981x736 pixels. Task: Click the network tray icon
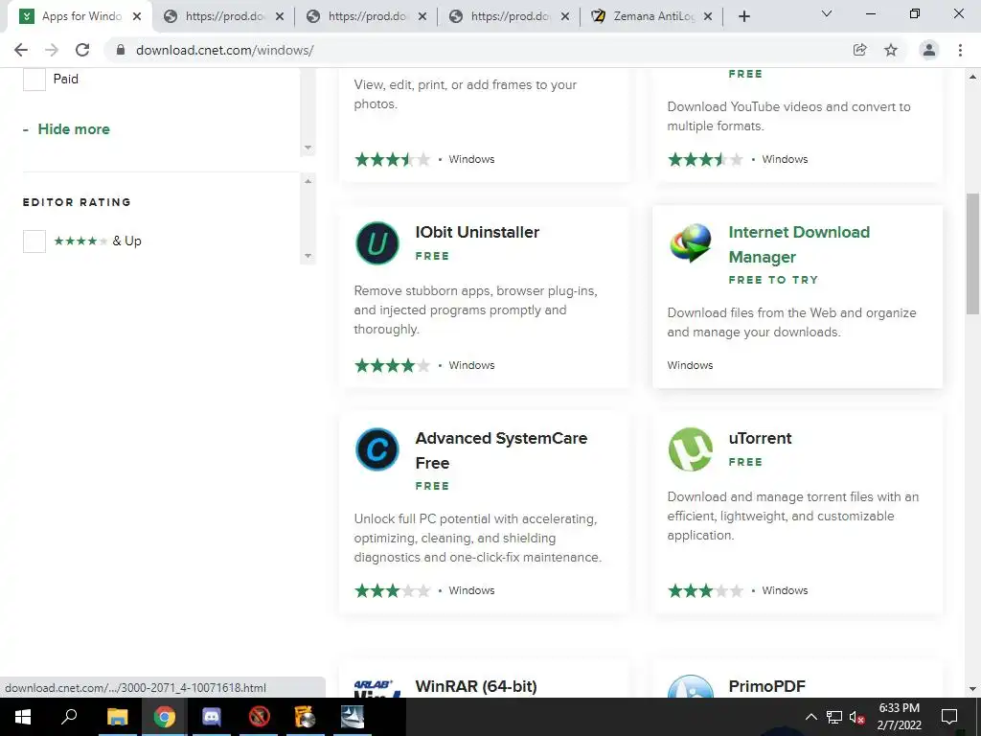click(834, 717)
